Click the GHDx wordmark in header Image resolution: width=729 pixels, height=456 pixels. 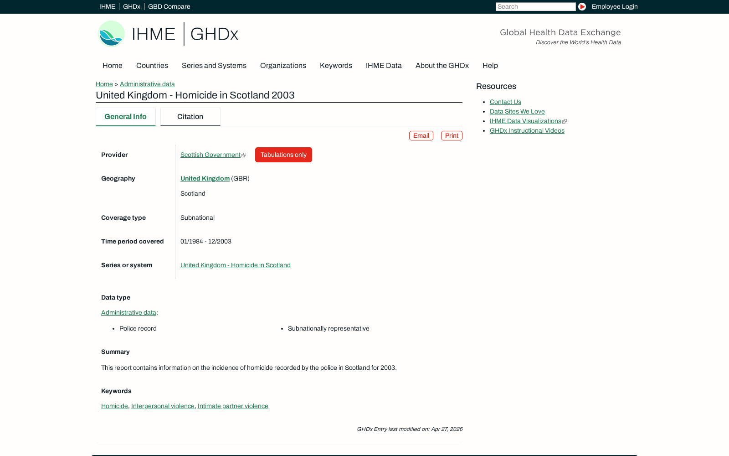(214, 34)
